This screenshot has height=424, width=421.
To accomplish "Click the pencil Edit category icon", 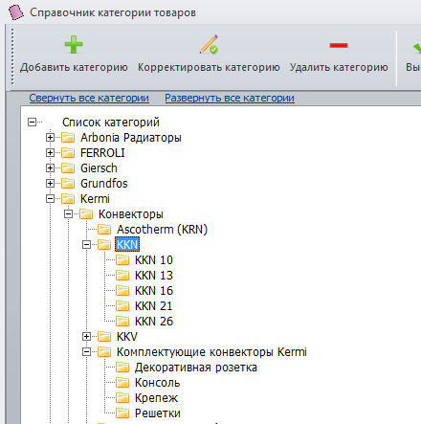I will pos(209,44).
